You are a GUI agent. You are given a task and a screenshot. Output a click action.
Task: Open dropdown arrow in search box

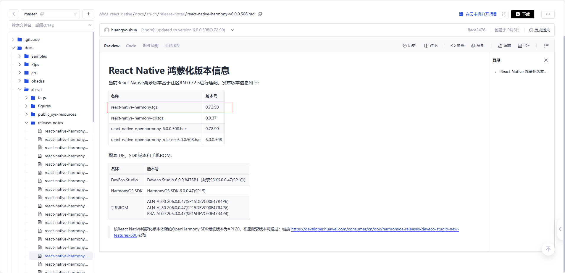click(x=90, y=25)
